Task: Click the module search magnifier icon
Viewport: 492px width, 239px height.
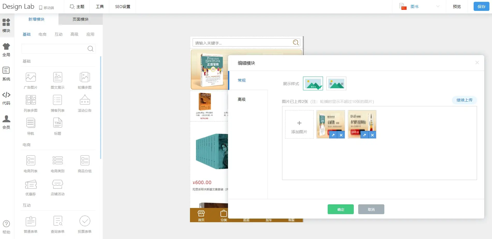Action: (x=90, y=49)
